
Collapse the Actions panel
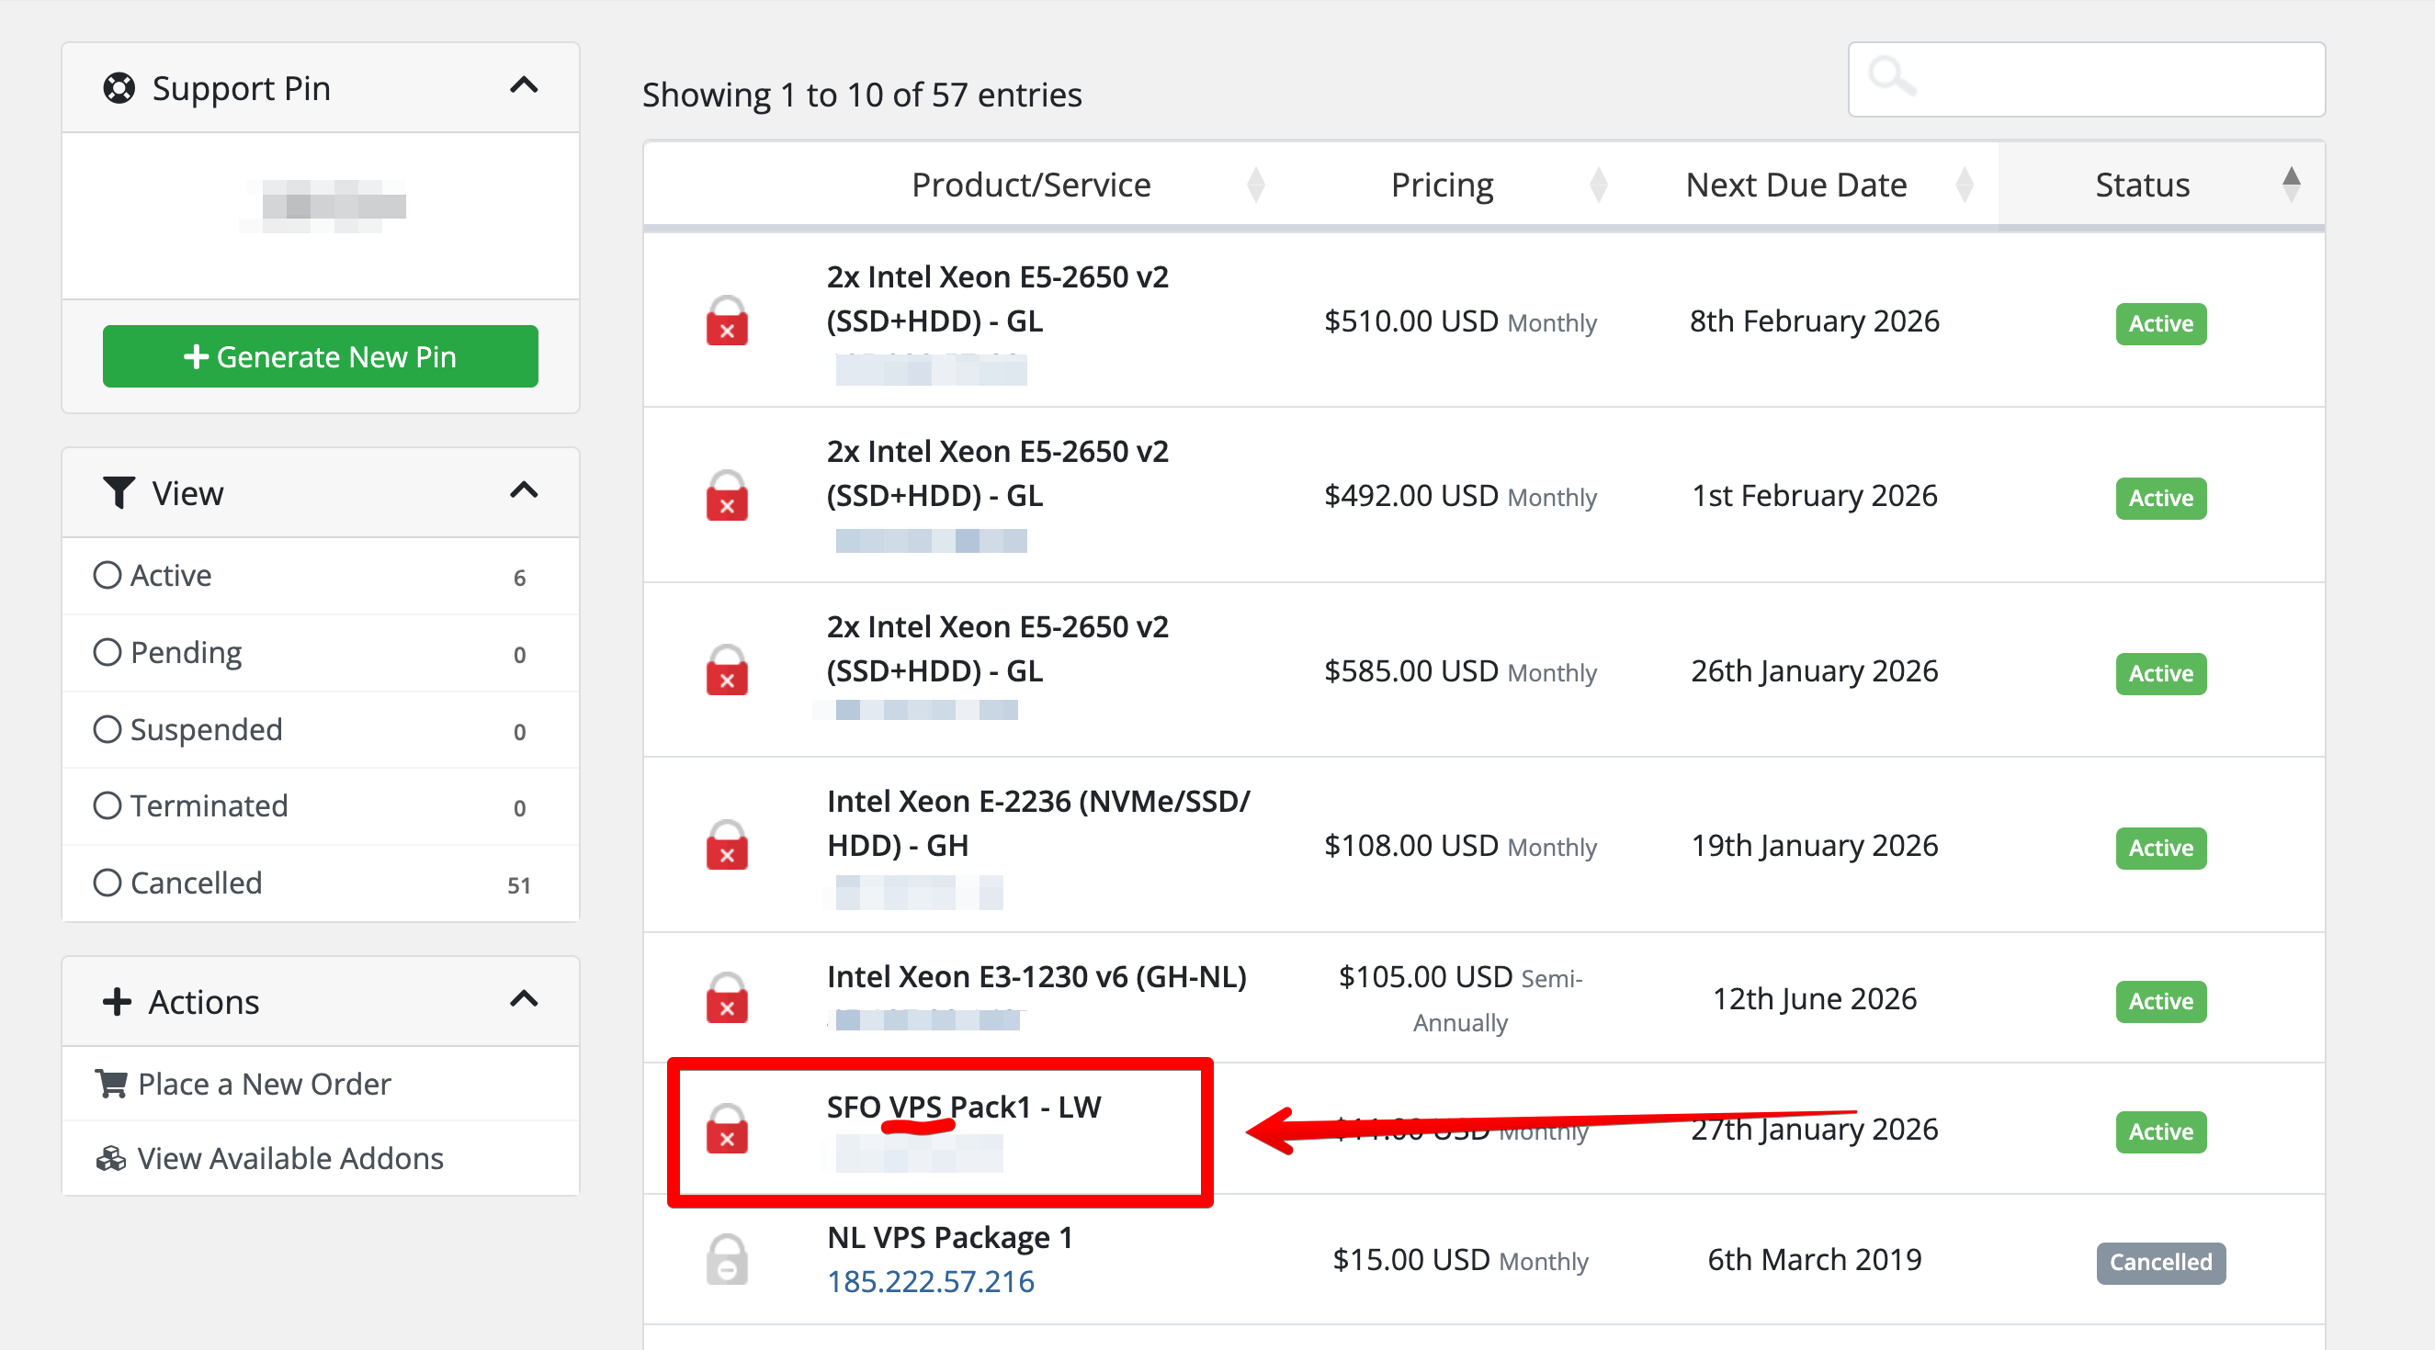click(524, 998)
